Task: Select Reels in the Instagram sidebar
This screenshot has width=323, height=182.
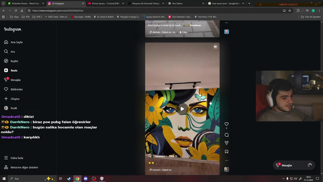Action: [x=11, y=71]
